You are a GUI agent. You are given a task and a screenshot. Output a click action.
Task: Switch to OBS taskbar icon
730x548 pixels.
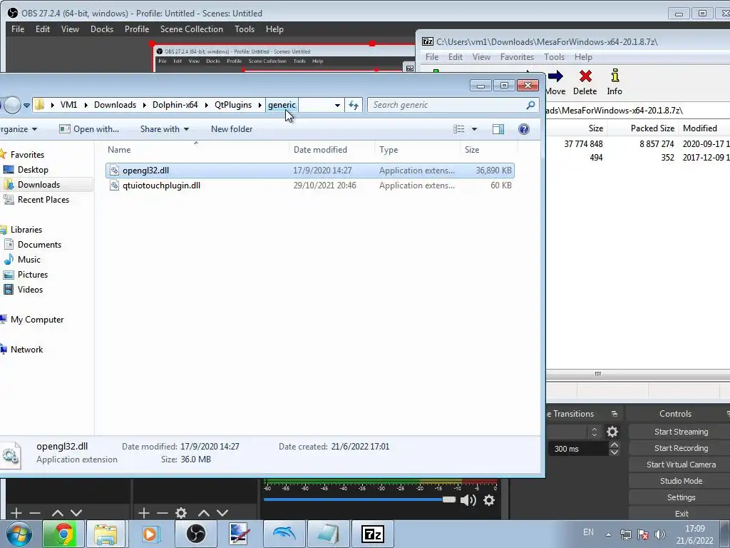[195, 534]
